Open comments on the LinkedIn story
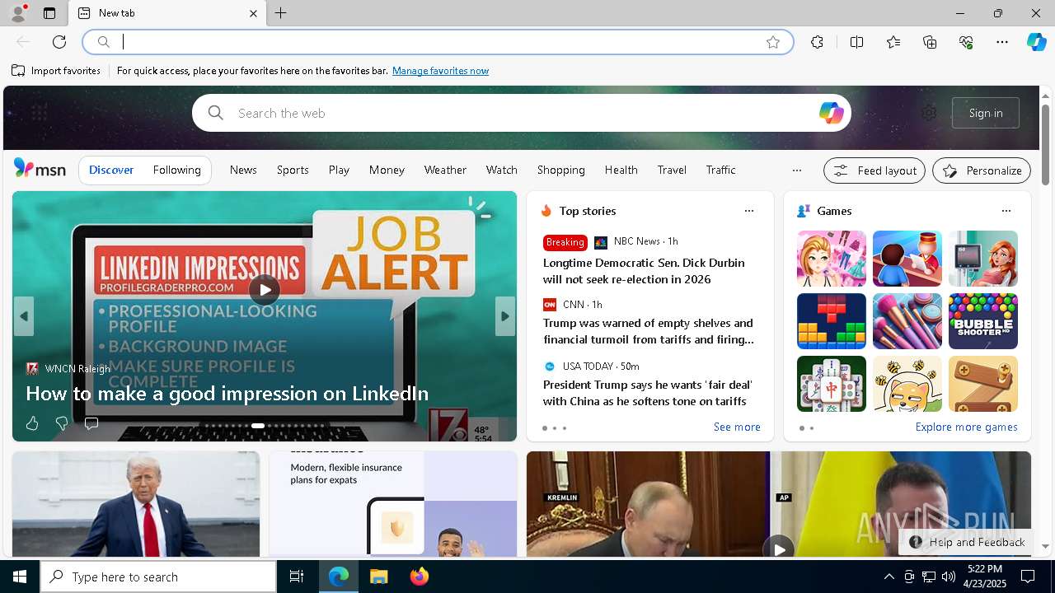Viewport: 1055px width, 593px height. click(x=91, y=423)
